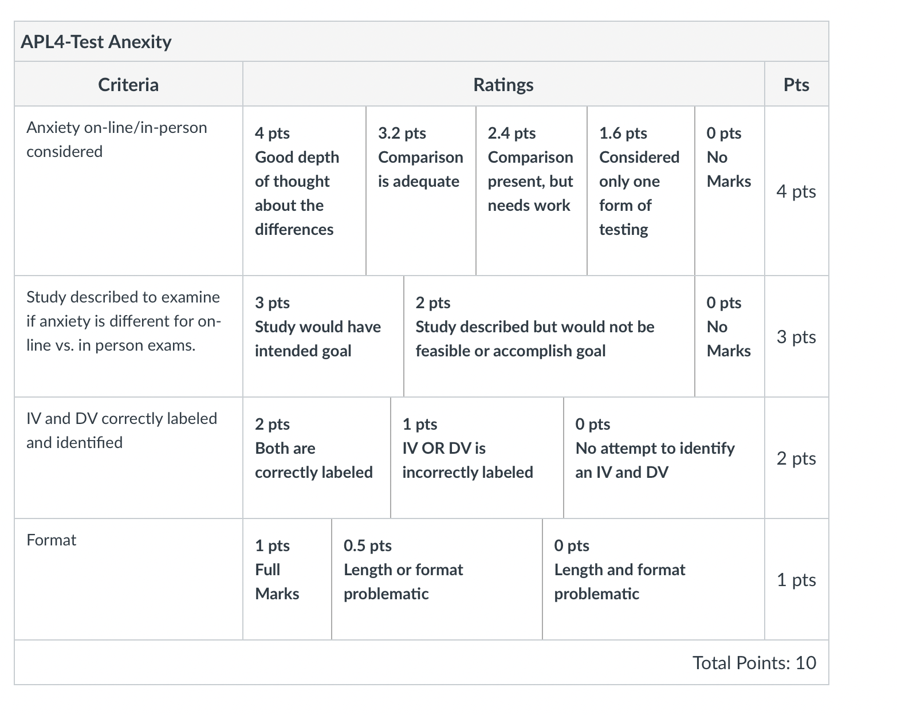Click the Pts column header
This screenshot has width=897, height=715.
(796, 85)
